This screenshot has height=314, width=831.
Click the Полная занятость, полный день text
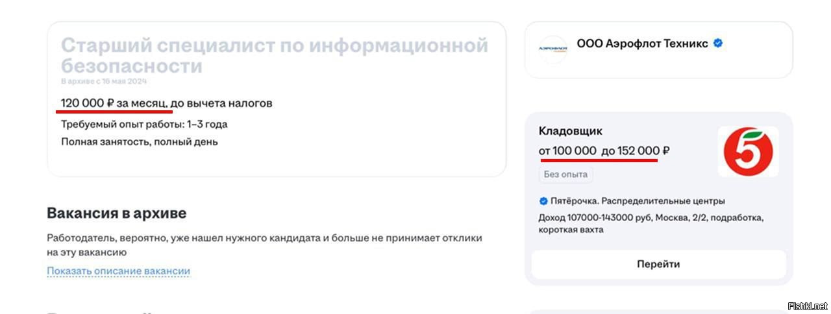coord(140,141)
